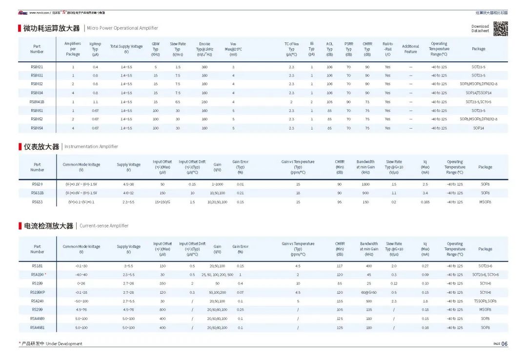This screenshot has height=357, width=527.
Task: Click package cell SOT23-5,SC70-5
Action: pos(479,102)
